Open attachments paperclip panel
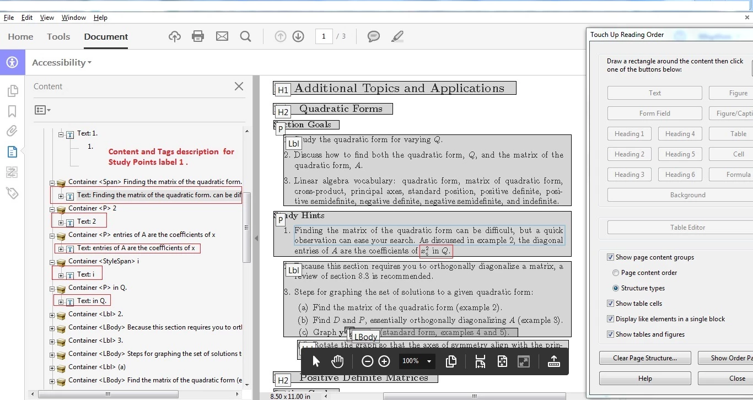Image resolution: width=753 pixels, height=400 pixels. pos(12,131)
